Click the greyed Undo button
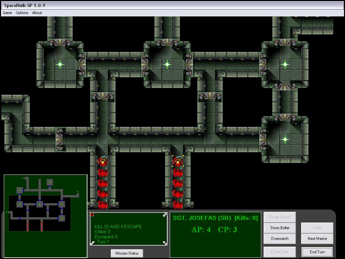The image size is (345, 259). click(317, 228)
